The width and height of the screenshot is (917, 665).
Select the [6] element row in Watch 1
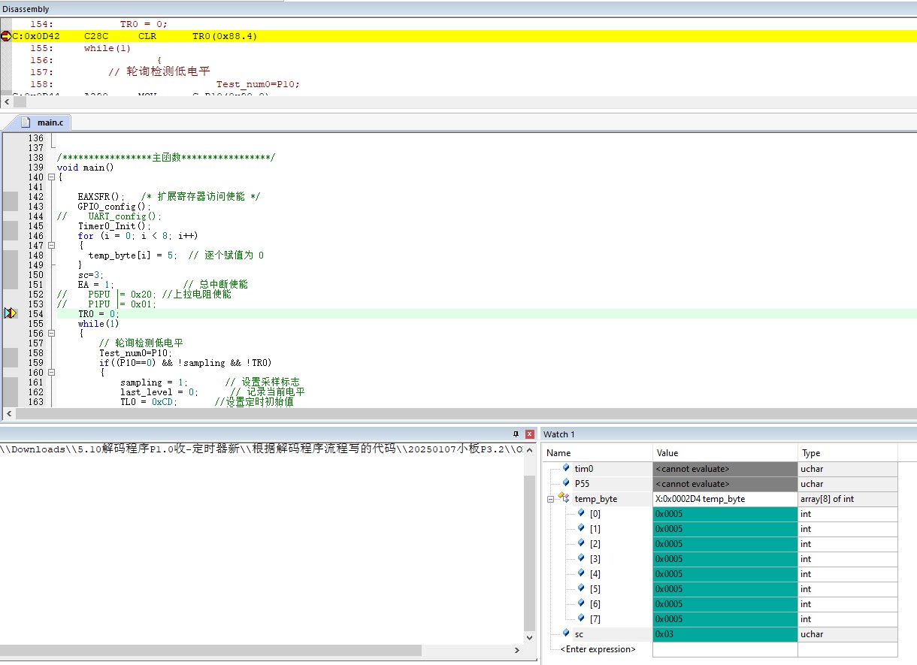pos(720,604)
